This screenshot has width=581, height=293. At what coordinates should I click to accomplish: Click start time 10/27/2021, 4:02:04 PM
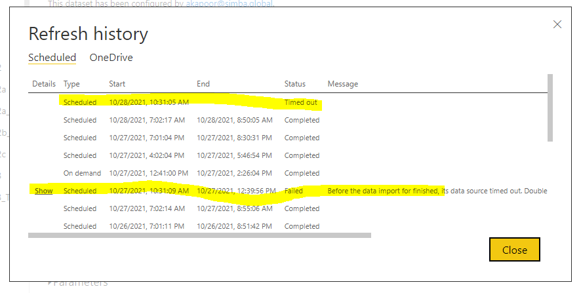coord(146,155)
